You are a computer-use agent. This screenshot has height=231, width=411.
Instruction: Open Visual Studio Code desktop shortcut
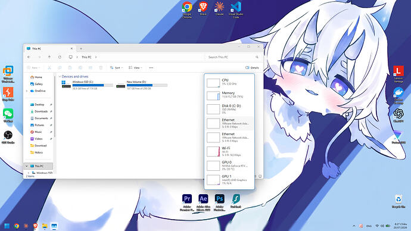point(236,10)
